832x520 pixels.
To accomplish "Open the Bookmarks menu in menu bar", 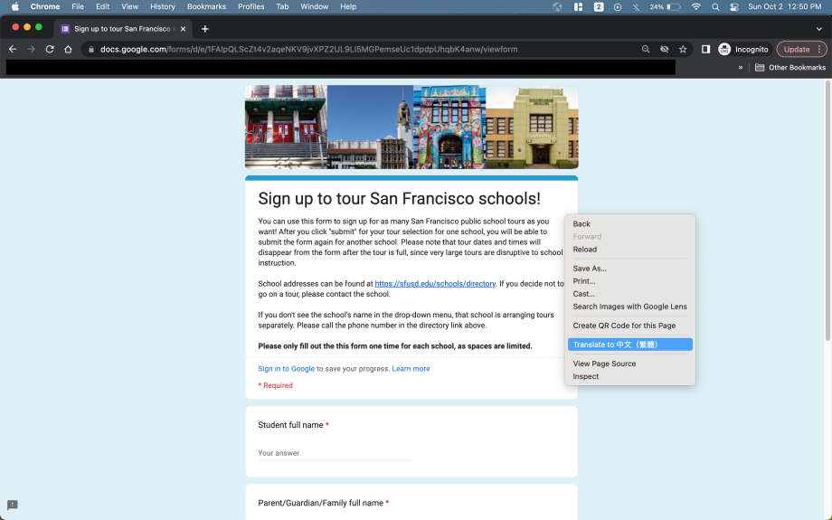I will pyautogui.click(x=206, y=6).
